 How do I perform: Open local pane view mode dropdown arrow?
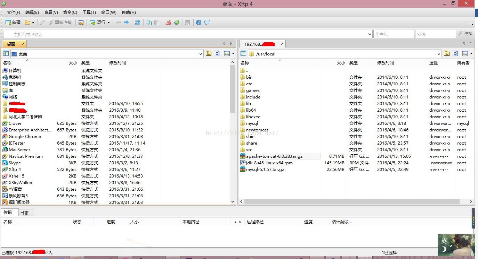coord(233,53)
